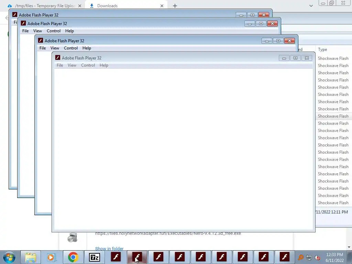This screenshot has height=264, width=352.
Task: Open the Windows Start menu orb
Action: coord(9,257)
